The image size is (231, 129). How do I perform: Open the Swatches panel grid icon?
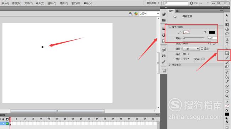[164, 20]
